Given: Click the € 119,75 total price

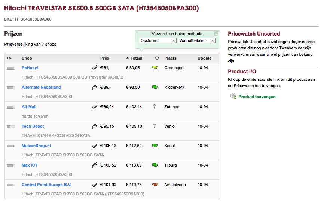Looking at the screenshot, I should point(134,185).
